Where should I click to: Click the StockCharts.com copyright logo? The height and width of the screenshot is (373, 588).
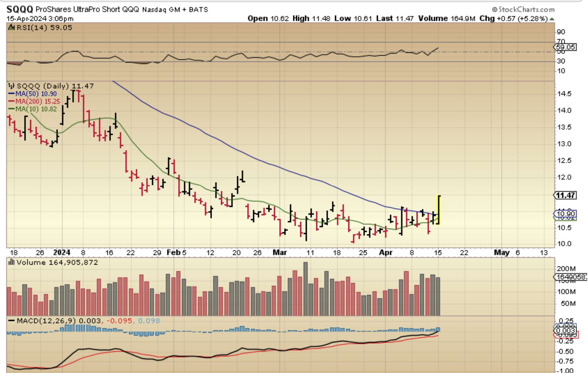pos(523,10)
